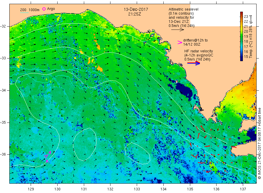
Task: Click the magenta Argo circle symbol
Action: (x=44, y=9)
